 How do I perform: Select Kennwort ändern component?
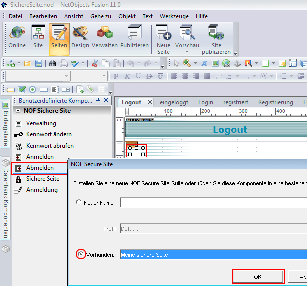49,134
